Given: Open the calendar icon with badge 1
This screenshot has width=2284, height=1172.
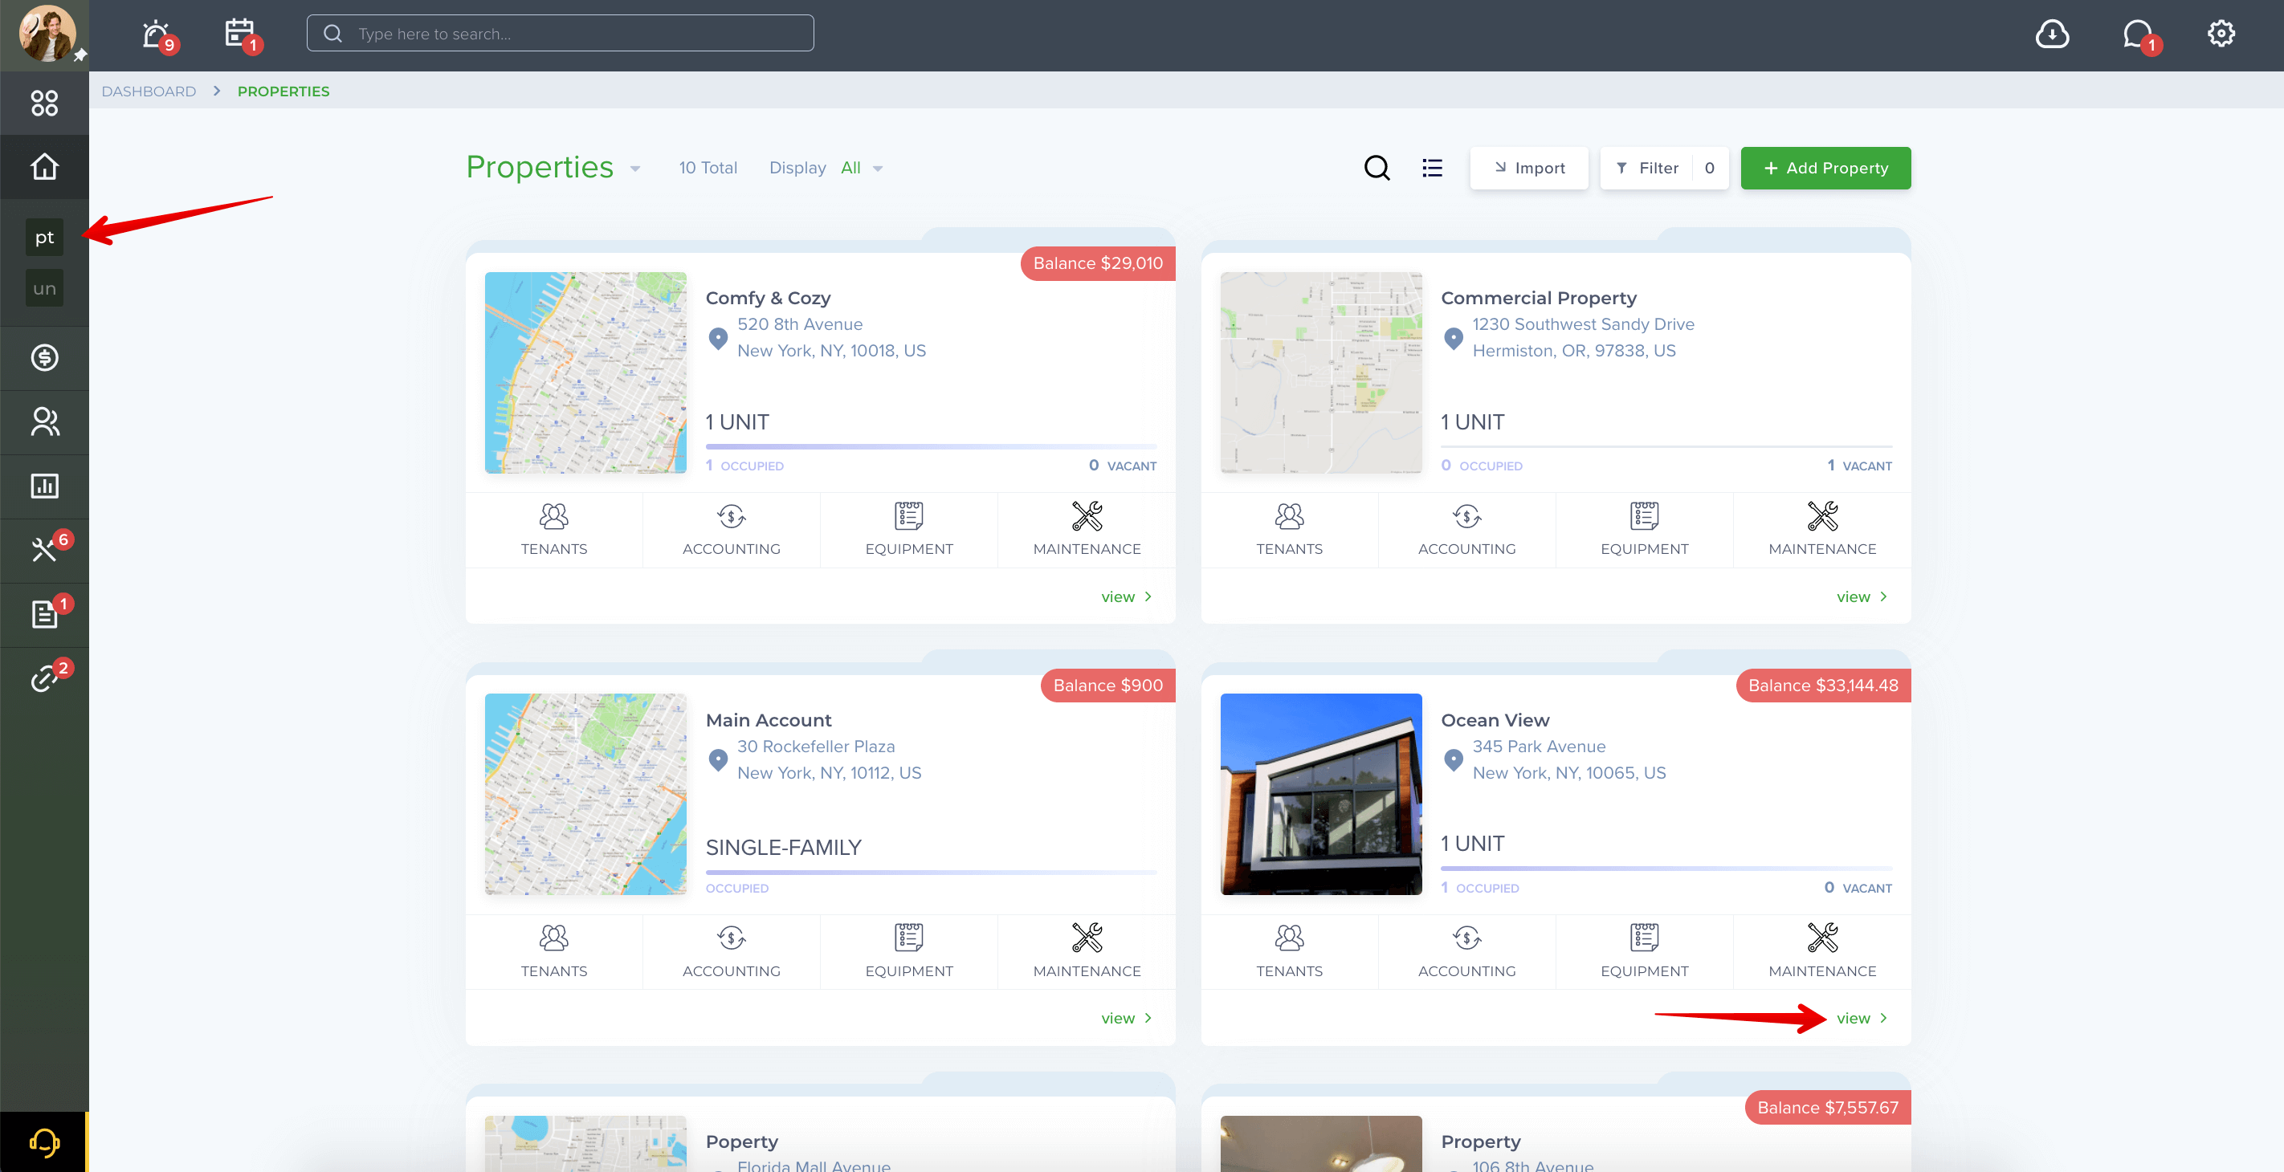Looking at the screenshot, I should [x=239, y=33].
